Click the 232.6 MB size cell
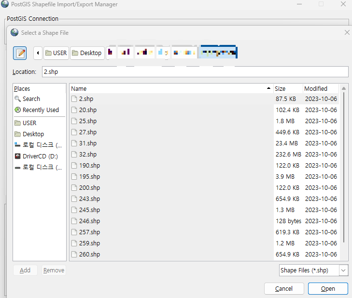The image size is (352, 298). click(288, 155)
